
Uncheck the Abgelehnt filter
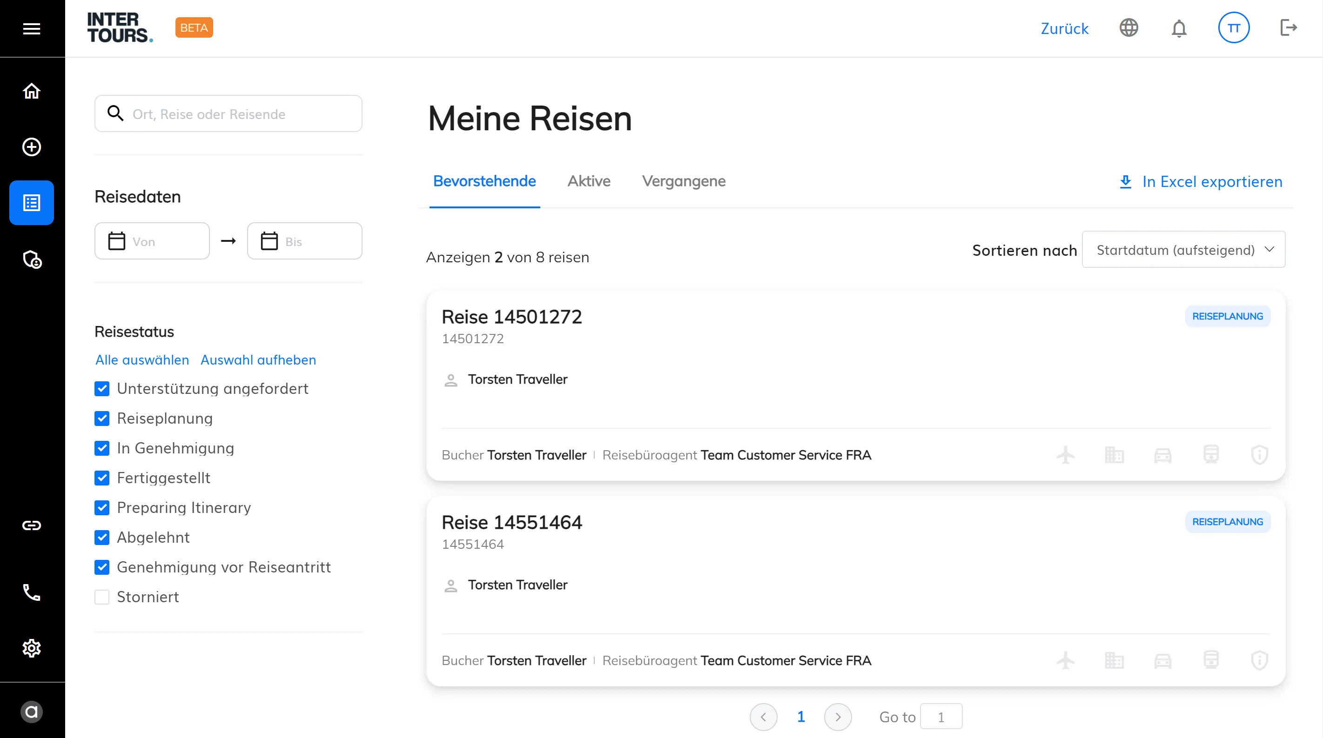pos(102,537)
